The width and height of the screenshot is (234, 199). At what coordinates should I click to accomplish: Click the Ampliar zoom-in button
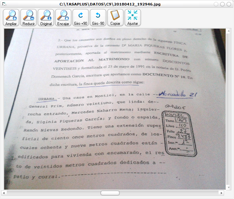point(11,17)
